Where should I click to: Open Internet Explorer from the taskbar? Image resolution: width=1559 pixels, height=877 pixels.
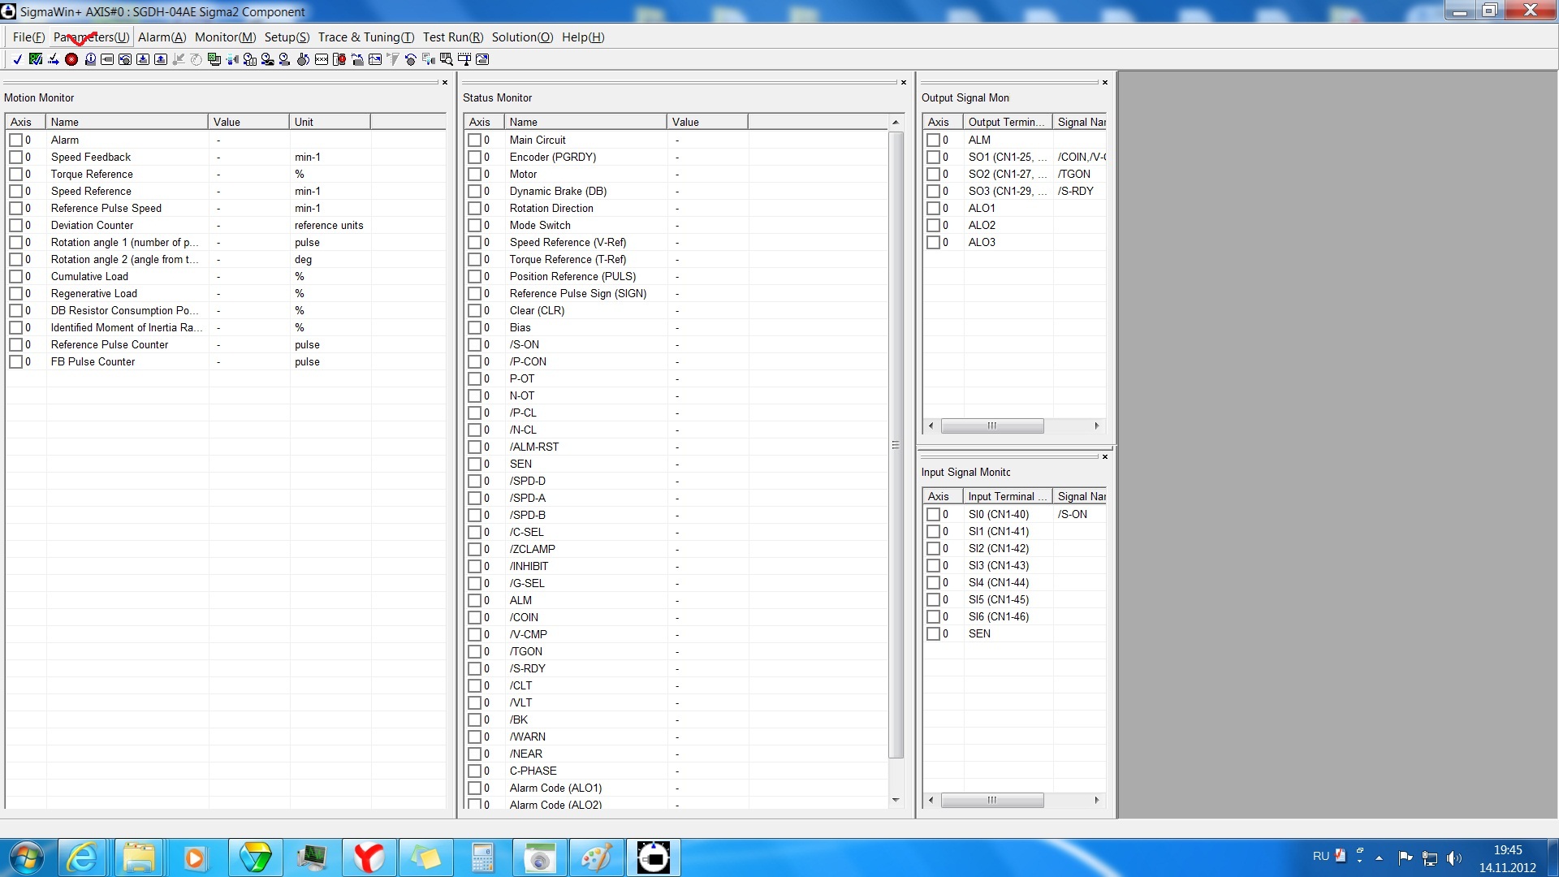coord(82,858)
